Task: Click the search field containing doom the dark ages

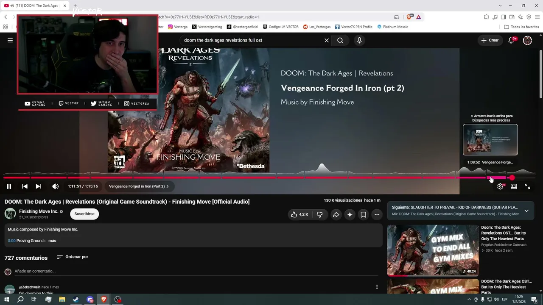Action: 252,40
